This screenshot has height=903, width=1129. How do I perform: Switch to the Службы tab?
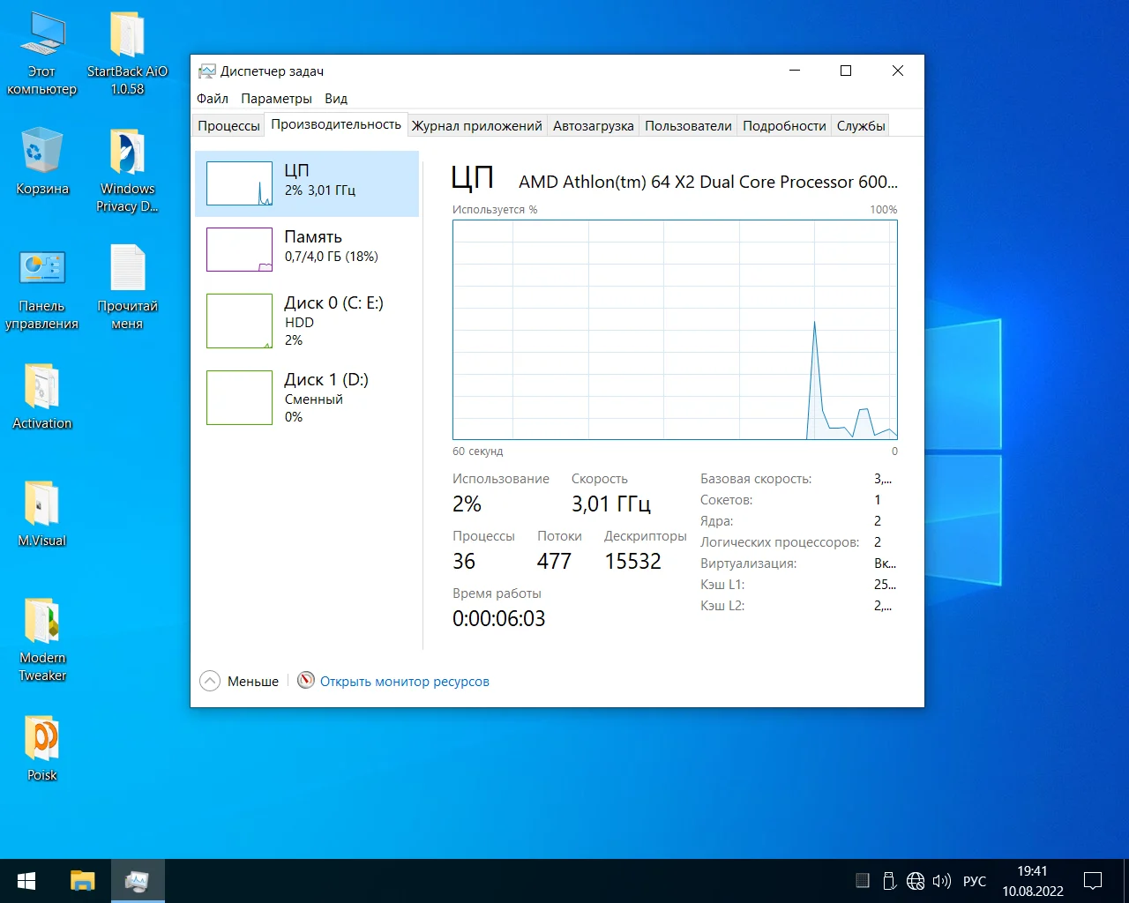click(x=860, y=126)
